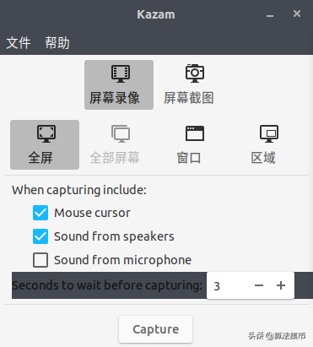Select the 屏幕录像 screencast mode

[119, 84]
